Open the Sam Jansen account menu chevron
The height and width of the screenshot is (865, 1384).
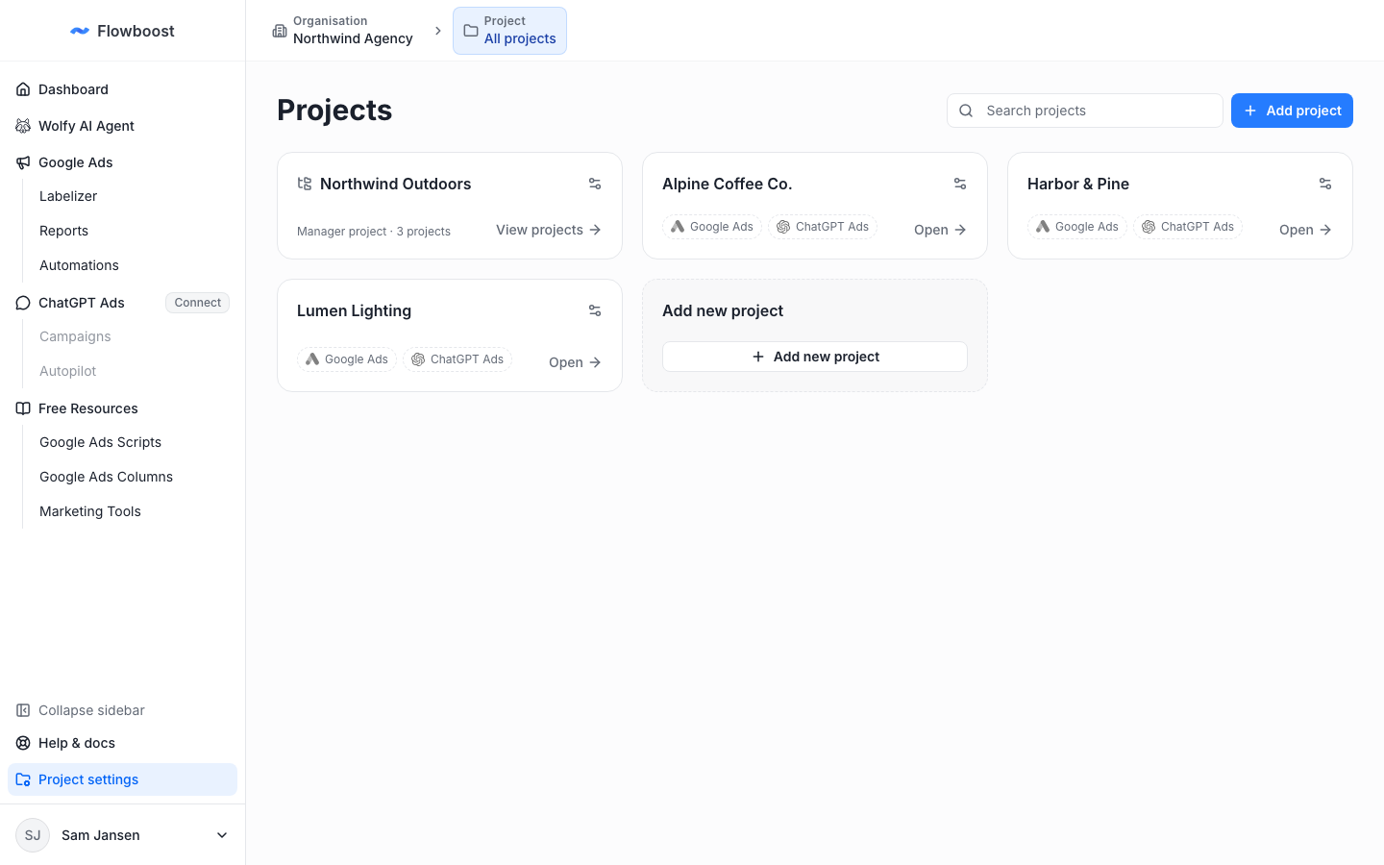tap(222, 835)
